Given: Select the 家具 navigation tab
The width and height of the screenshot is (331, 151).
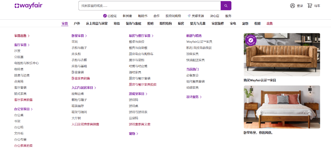Looking at the screenshot, I should [x=65, y=24].
